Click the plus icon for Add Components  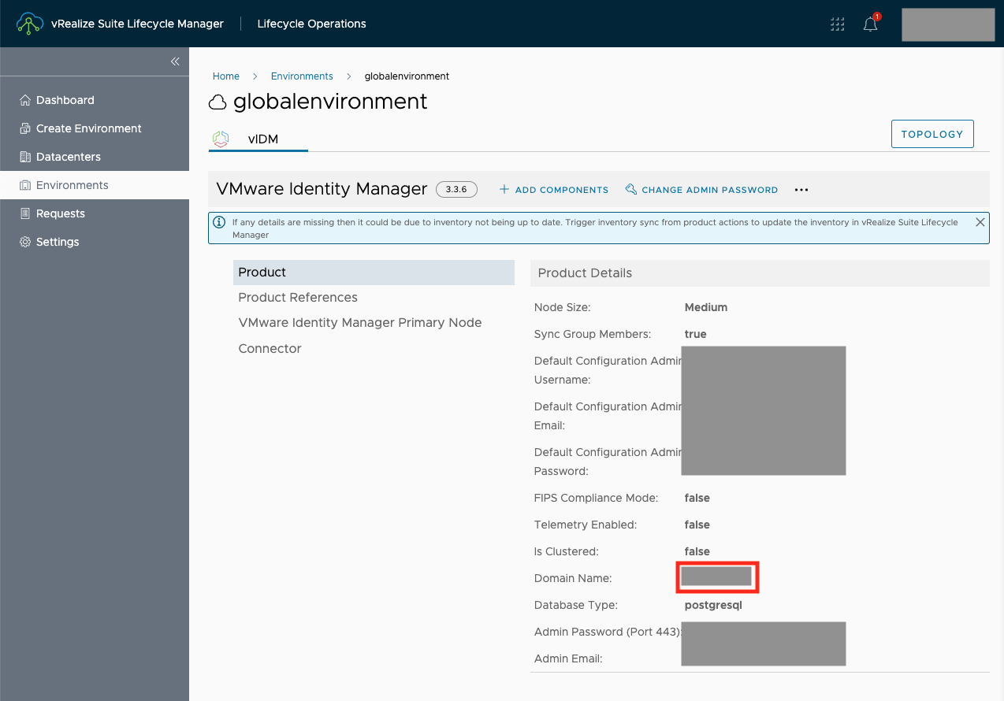click(504, 189)
